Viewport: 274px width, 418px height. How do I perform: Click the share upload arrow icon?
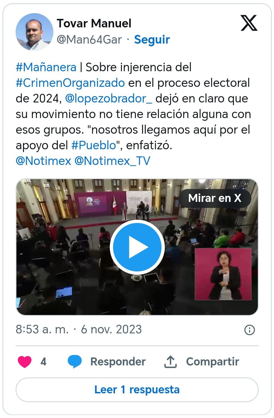tap(170, 362)
